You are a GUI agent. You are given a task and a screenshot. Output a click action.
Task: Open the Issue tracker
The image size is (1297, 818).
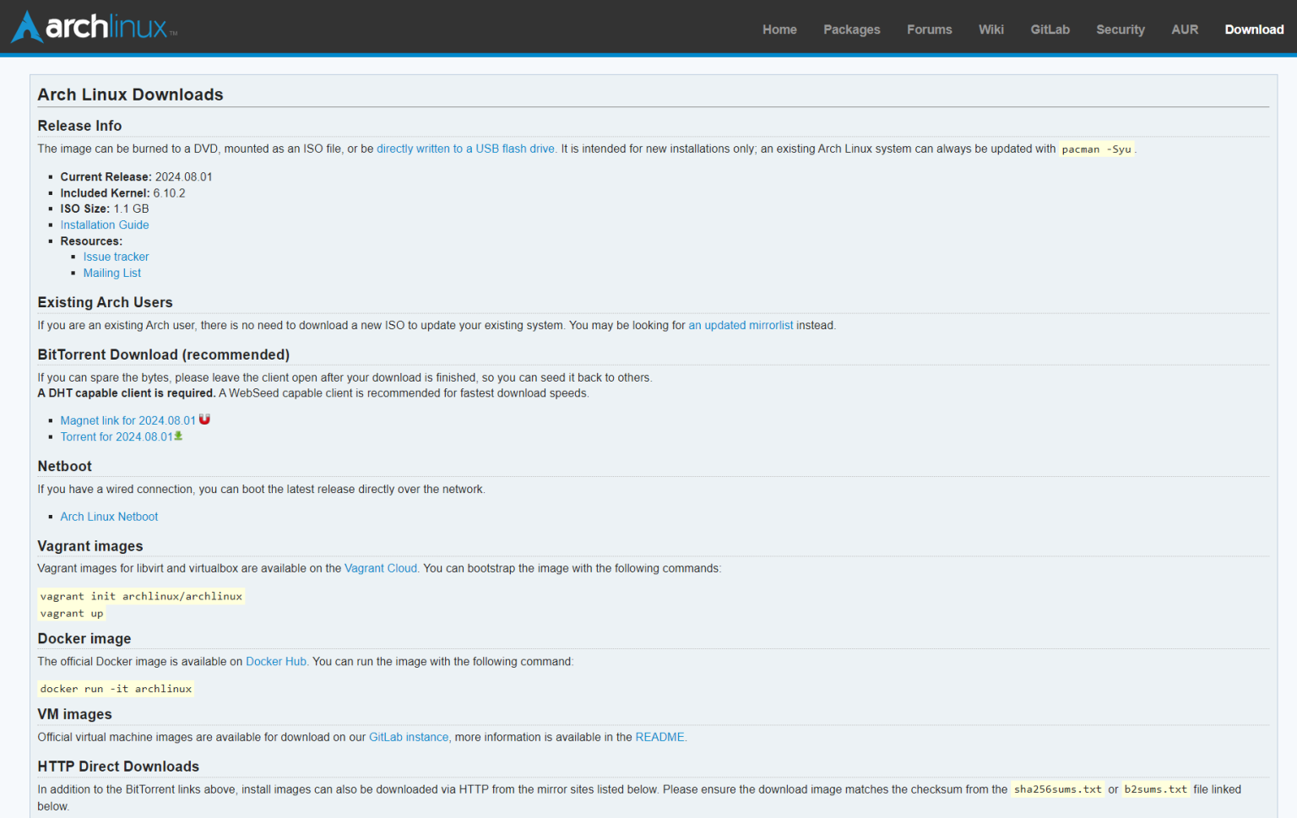[x=116, y=257]
